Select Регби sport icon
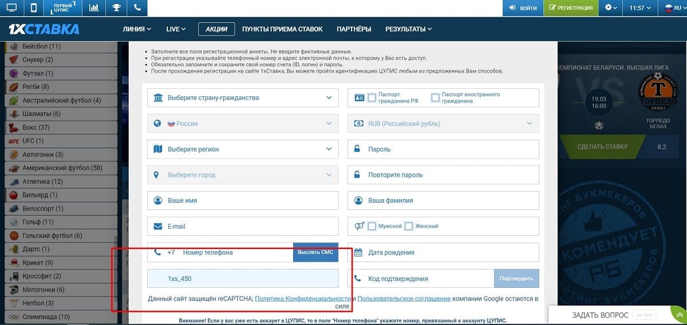 click(13, 87)
